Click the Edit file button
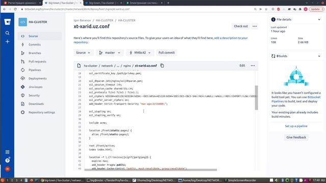 pyautogui.click(x=242, y=66)
